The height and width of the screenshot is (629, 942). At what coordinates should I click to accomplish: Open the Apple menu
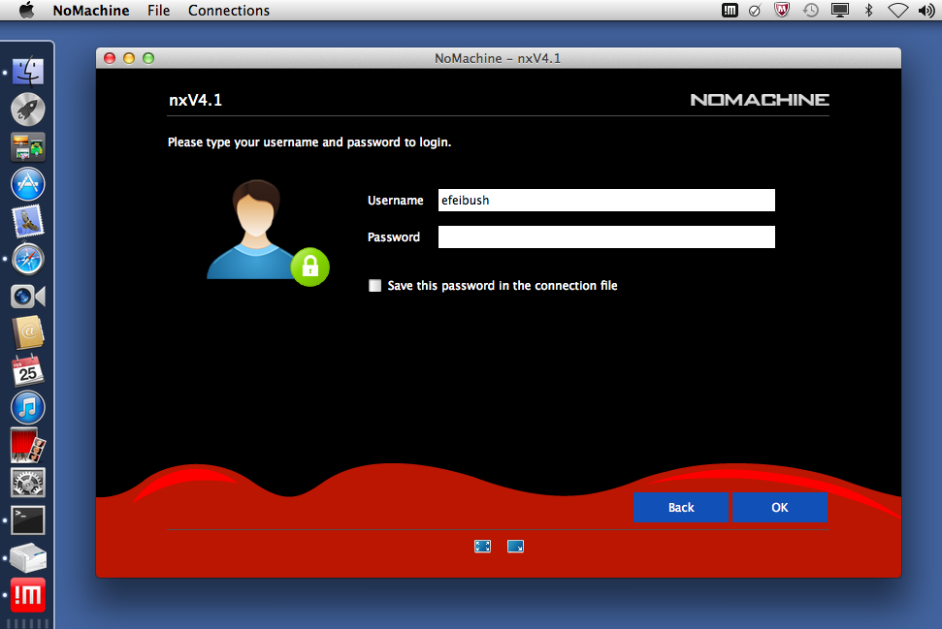pos(27,11)
